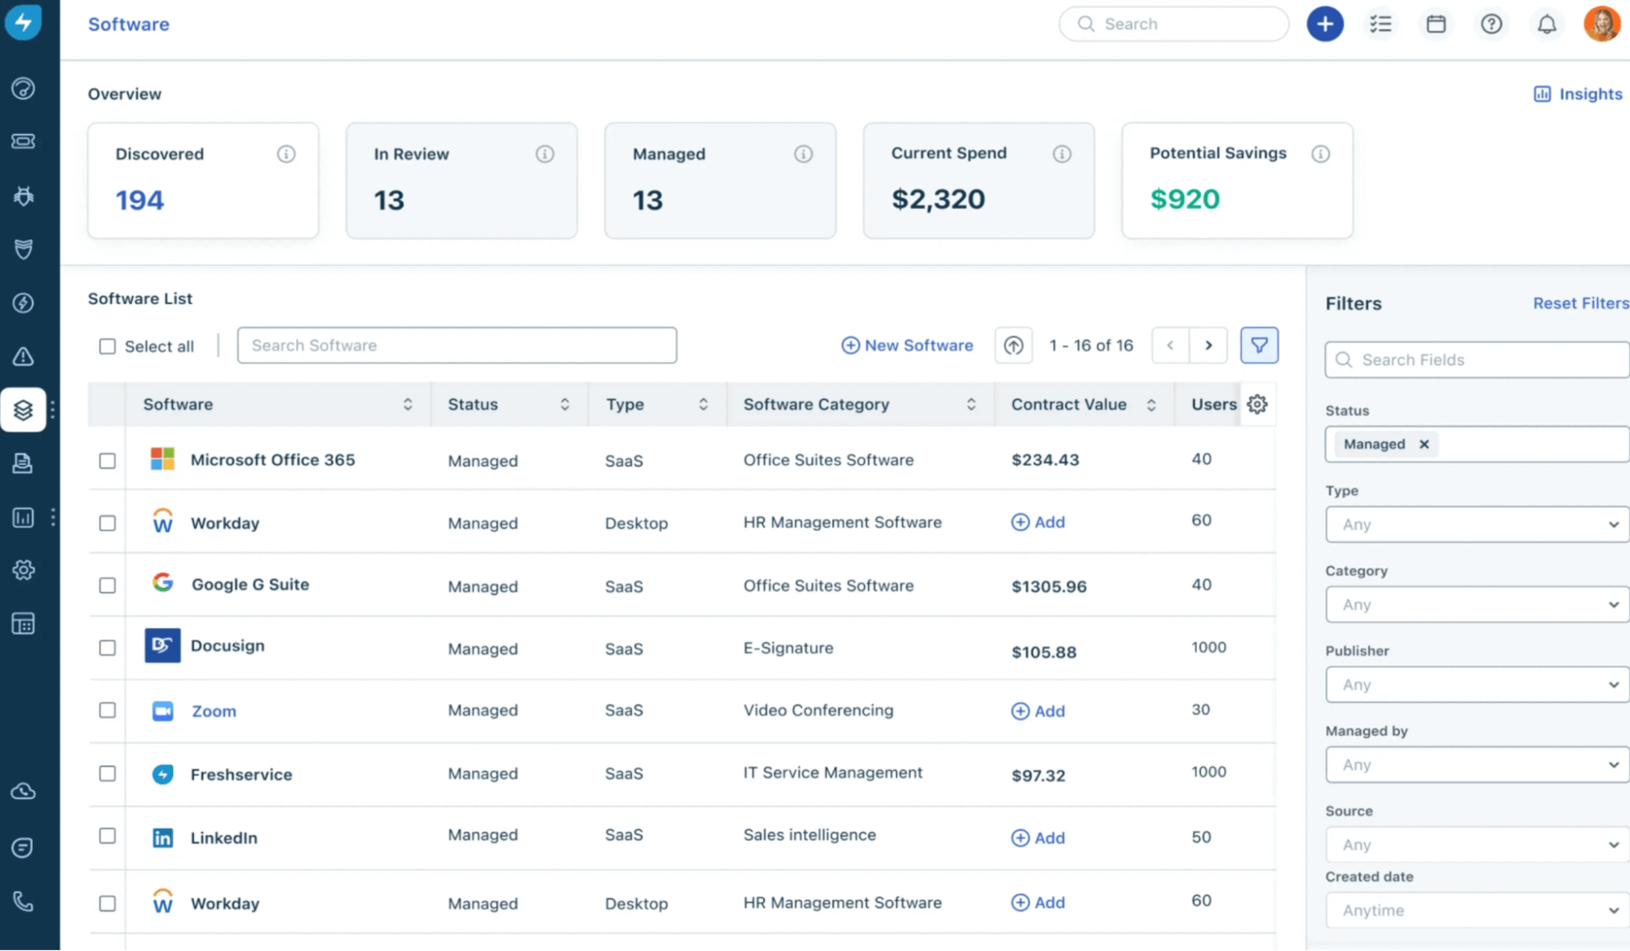Check the LinkedIn row checkbox

click(107, 835)
